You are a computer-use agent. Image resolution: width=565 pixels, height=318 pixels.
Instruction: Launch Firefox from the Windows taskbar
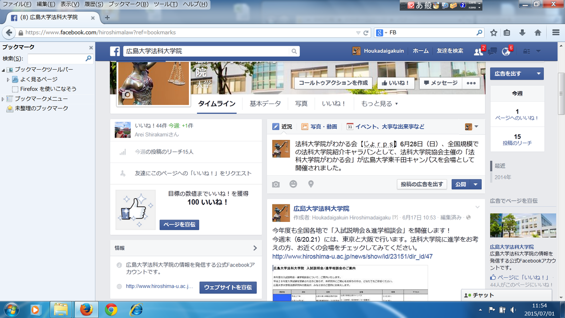coord(86,309)
